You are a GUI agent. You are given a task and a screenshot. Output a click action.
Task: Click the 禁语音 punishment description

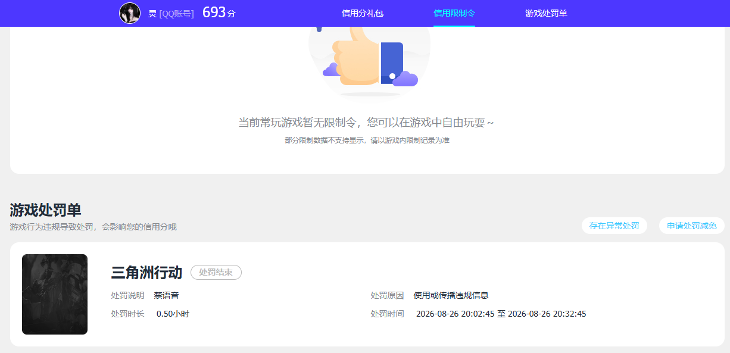coord(166,295)
